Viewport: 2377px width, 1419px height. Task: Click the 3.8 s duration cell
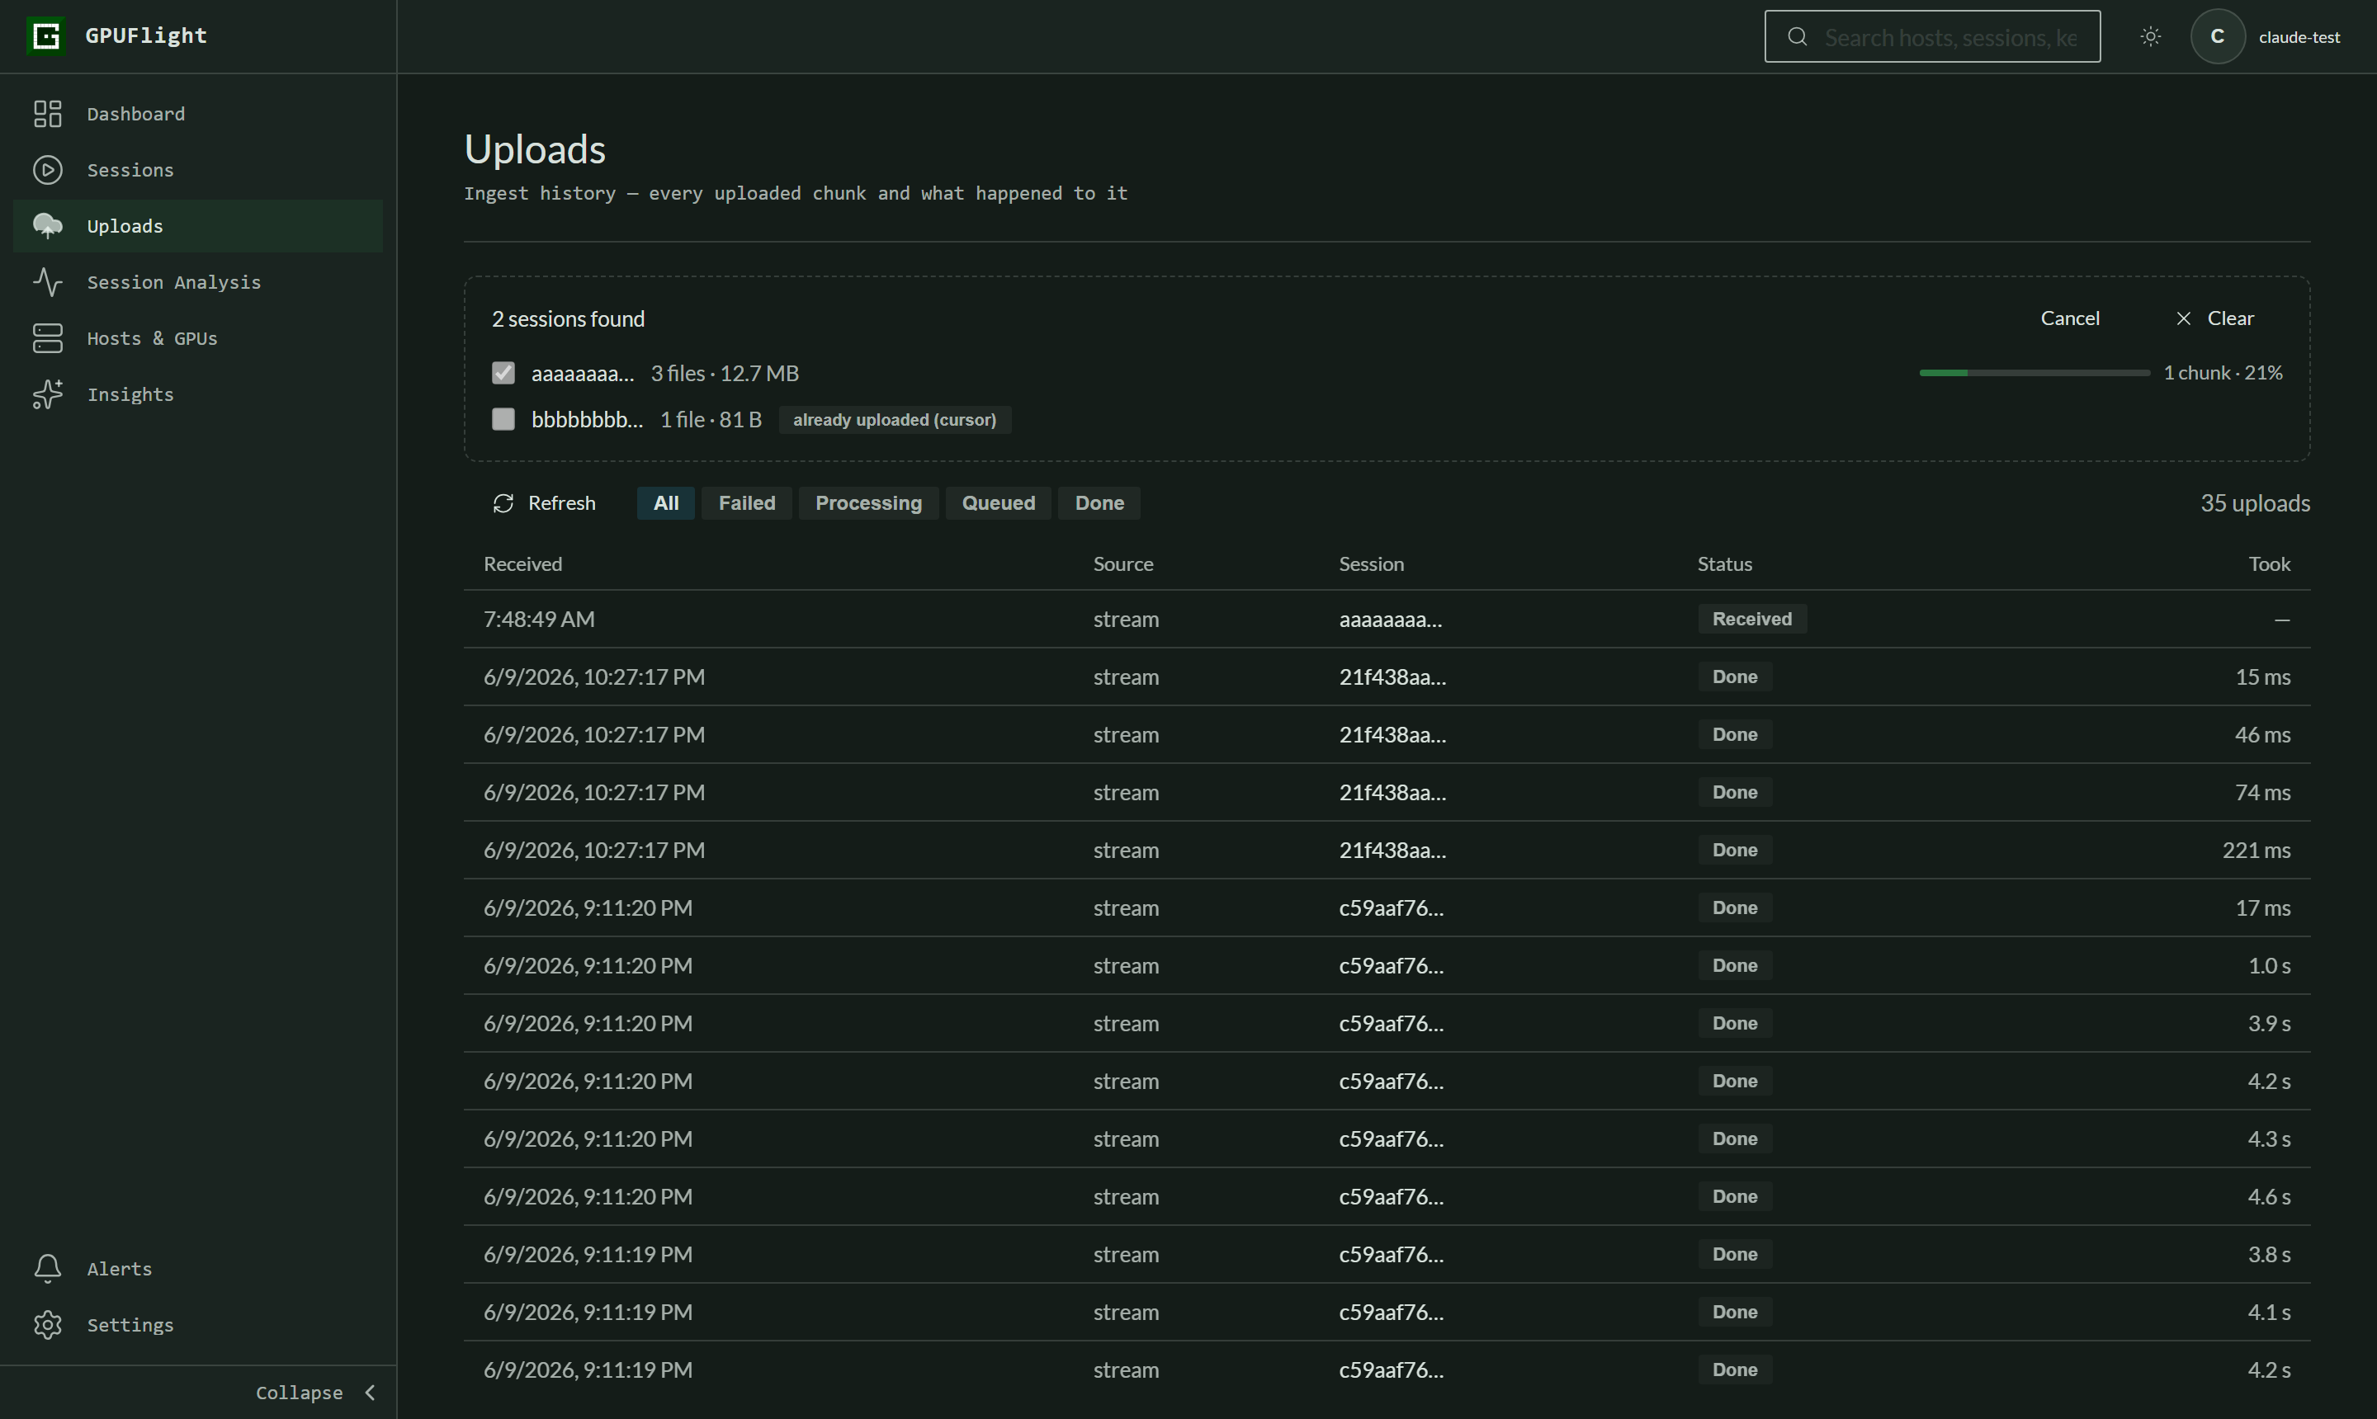(x=2269, y=1255)
